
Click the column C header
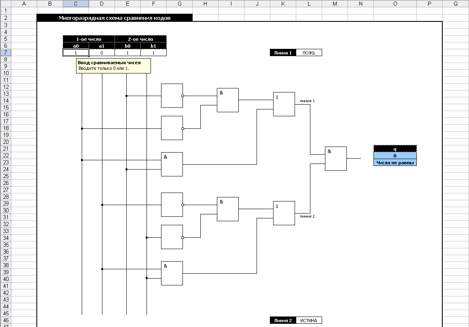(x=76, y=4)
